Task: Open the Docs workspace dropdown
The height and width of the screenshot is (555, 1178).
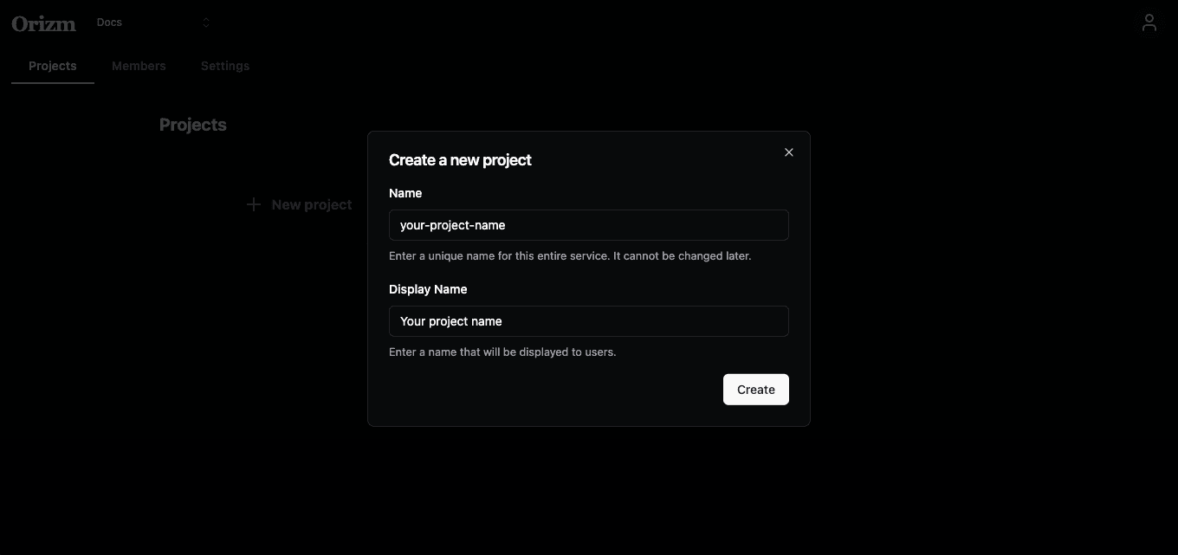Action: tap(153, 23)
